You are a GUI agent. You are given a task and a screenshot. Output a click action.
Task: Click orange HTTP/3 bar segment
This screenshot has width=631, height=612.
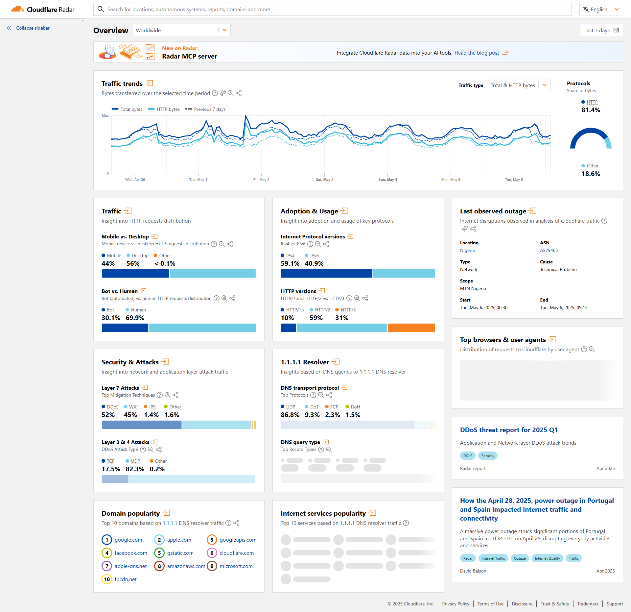(411, 328)
